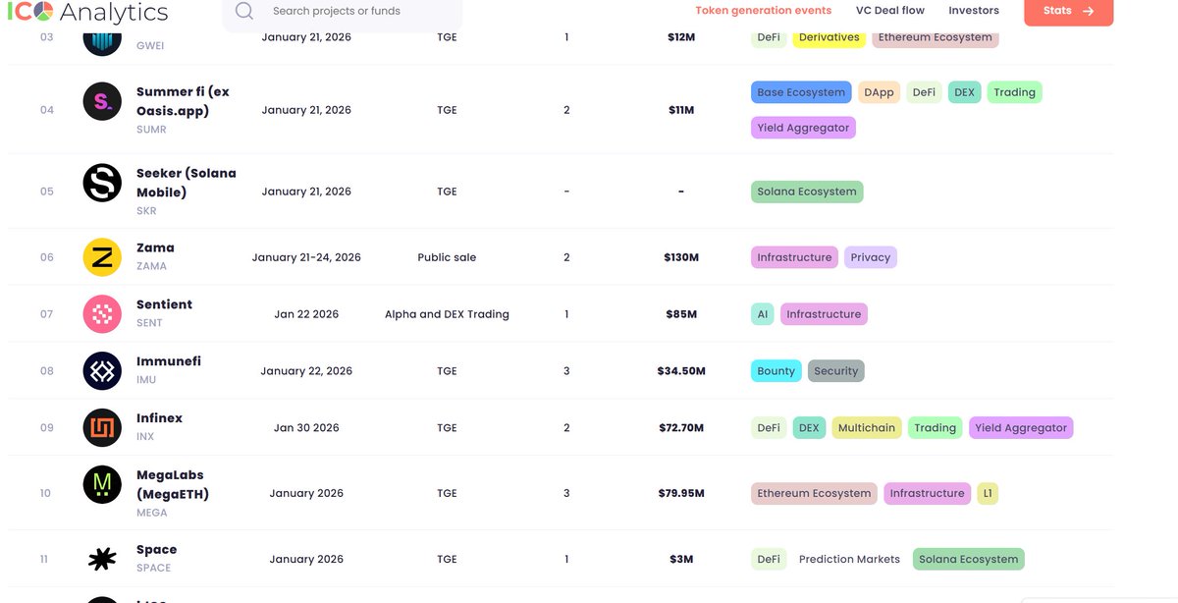
Task: Select Ethereum Ecosystem tag in MegaLabs row
Action: coord(814,493)
